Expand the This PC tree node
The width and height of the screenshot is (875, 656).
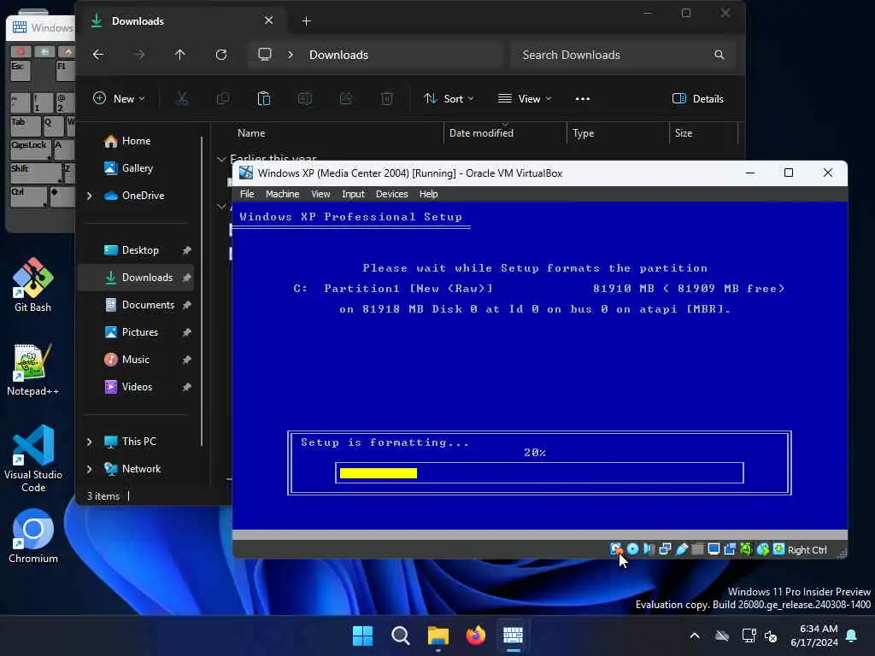click(89, 442)
